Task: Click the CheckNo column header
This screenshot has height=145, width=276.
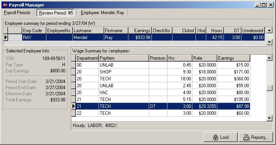Action: (162, 30)
